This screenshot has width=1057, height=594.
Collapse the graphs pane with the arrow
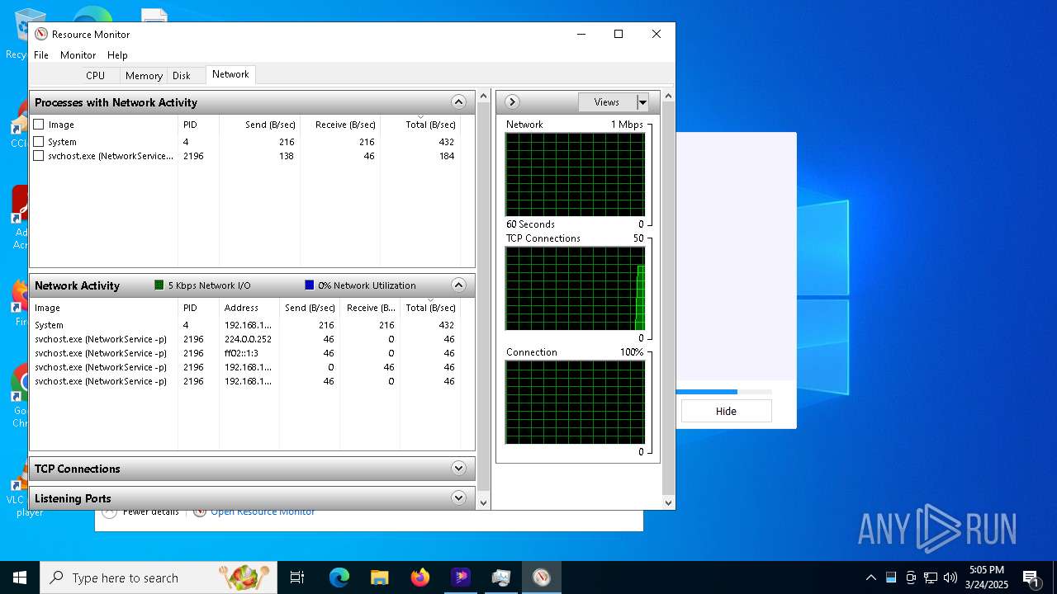pyautogui.click(x=512, y=101)
